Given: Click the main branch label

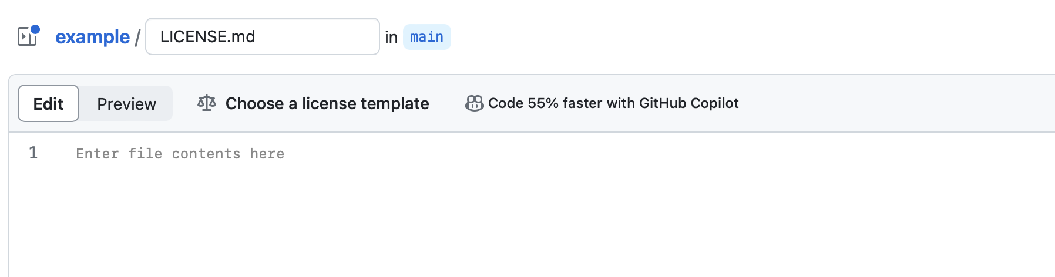Looking at the screenshot, I should tap(427, 37).
